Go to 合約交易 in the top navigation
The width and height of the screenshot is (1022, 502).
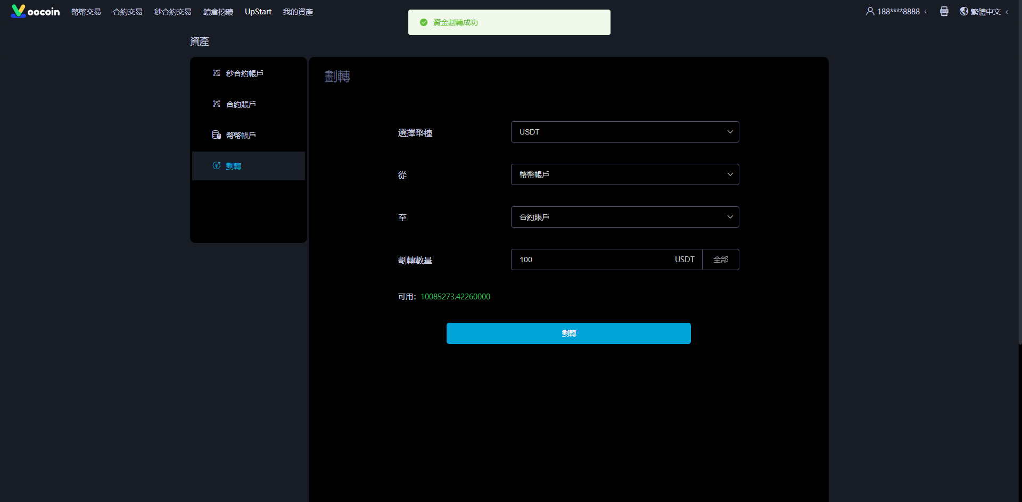click(x=128, y=12)
